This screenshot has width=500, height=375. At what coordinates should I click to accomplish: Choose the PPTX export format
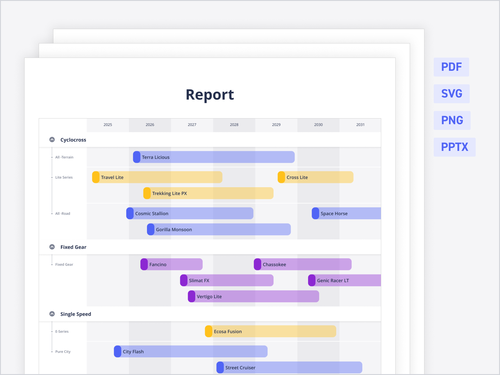click(x=455, y=147)
